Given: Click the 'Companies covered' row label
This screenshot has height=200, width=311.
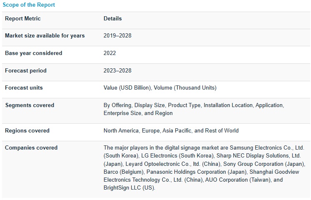Looking at the screenshot, I should [x=31, y=147].
